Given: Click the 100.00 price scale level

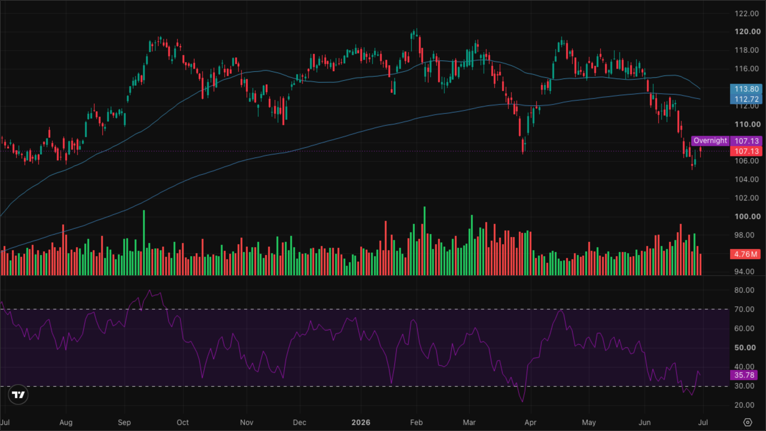Looking at the screenshot, I should click(x=747, y=216).
